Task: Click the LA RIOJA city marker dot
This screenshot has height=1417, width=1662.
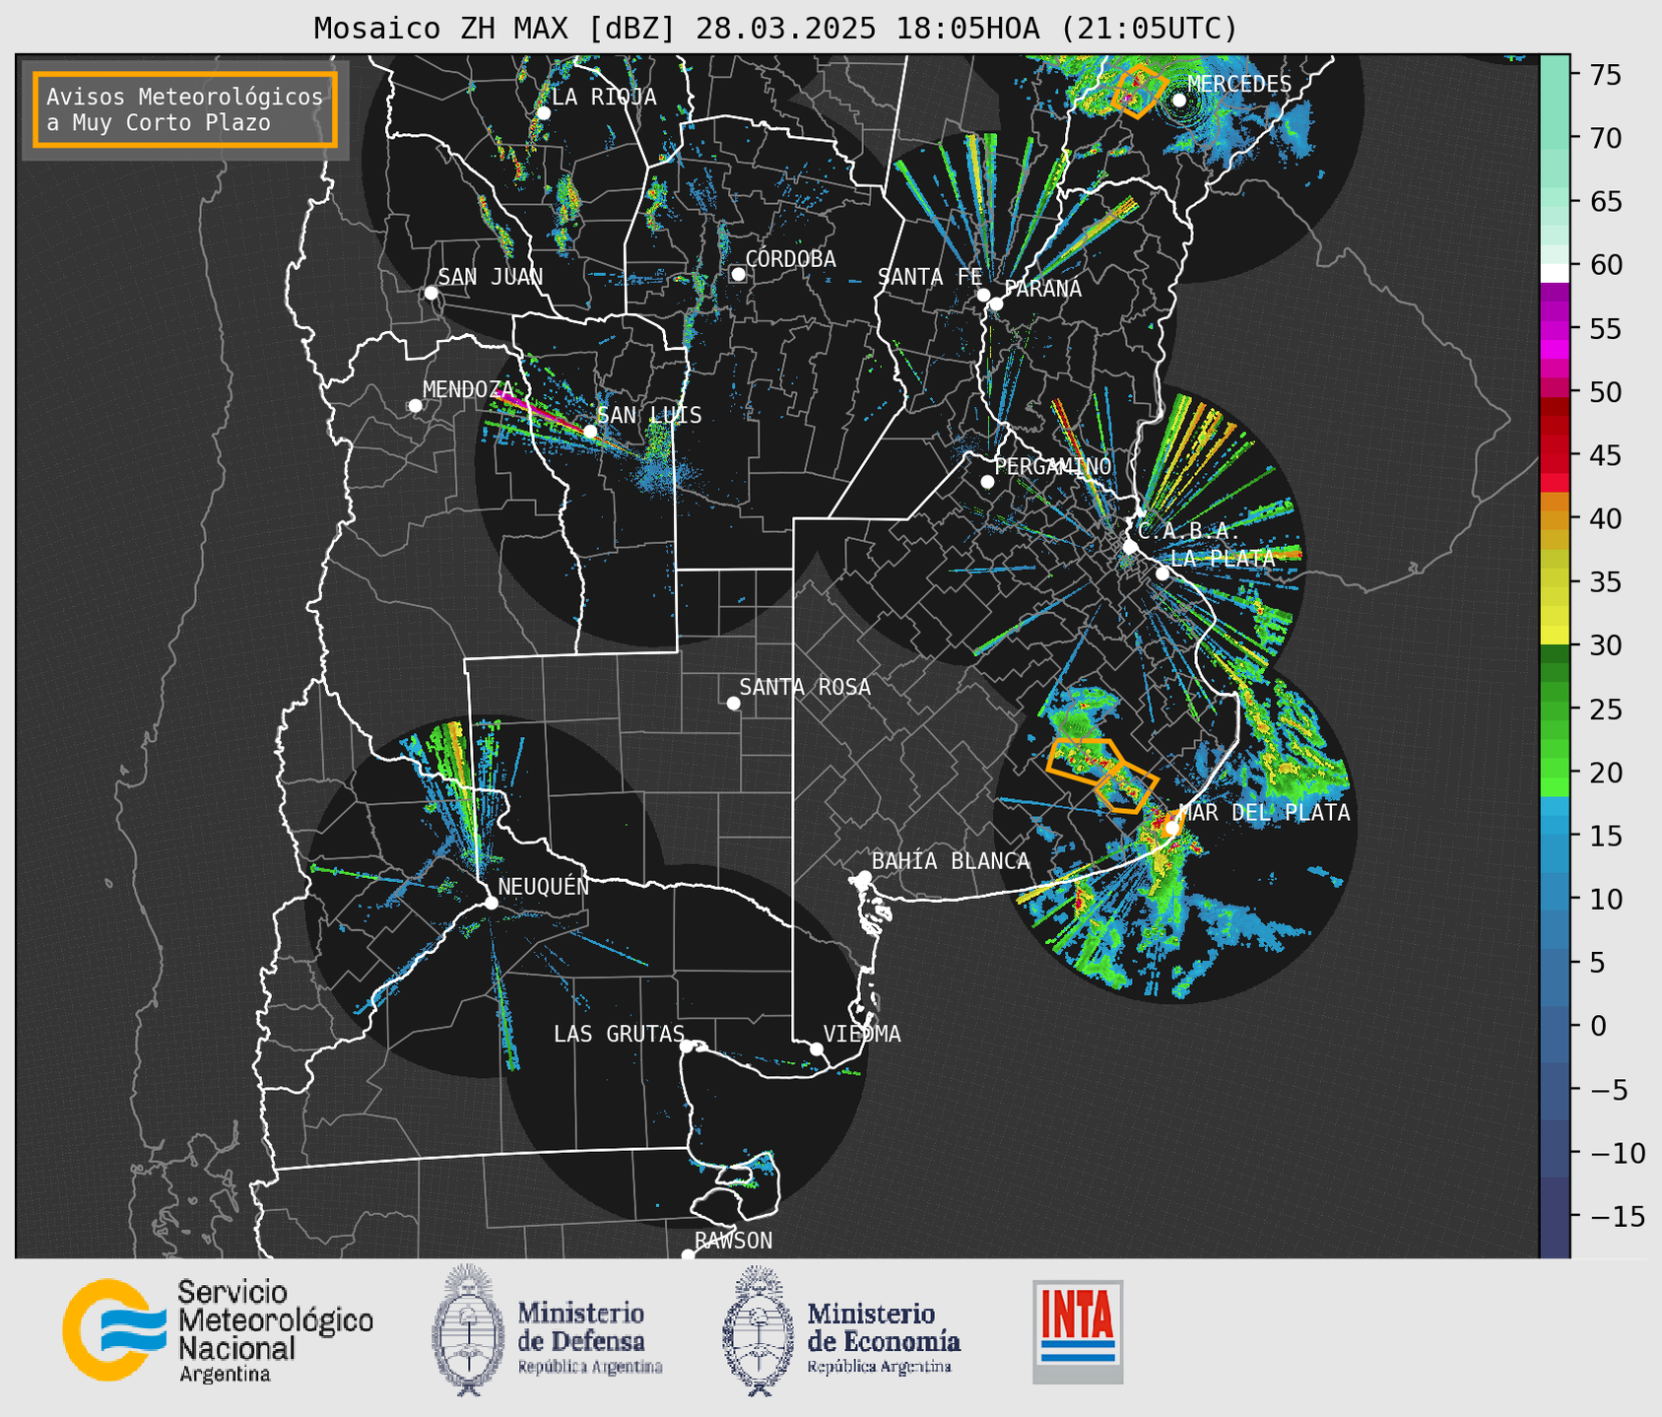Action: [543, 113]
